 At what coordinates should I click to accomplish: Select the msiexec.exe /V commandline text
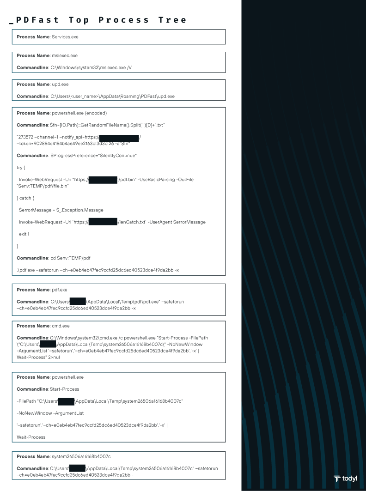(x=74, y=67)
